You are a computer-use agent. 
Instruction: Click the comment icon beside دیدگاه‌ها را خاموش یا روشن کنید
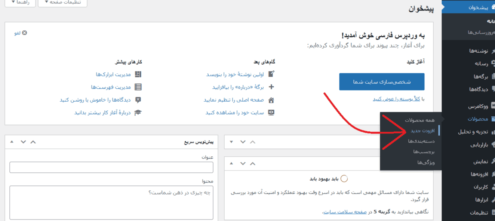(138, 100)
